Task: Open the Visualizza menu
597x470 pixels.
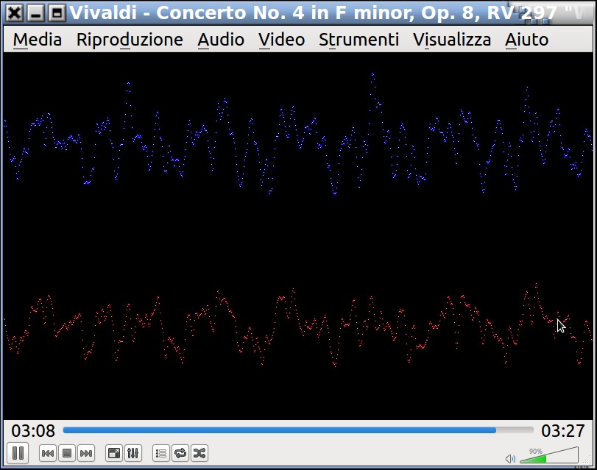Action: pyautogui.click(x=452, y=40)
